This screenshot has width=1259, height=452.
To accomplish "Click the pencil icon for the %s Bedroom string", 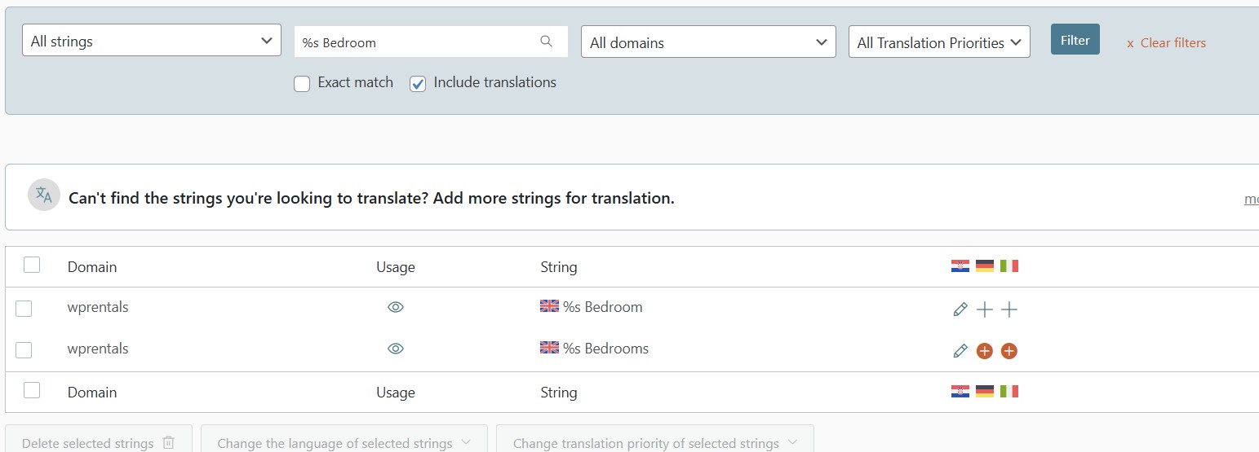I will coord(960,309).
